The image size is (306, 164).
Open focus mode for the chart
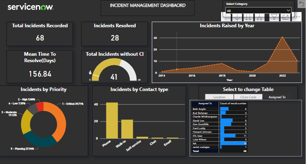[x=285, y=17]
